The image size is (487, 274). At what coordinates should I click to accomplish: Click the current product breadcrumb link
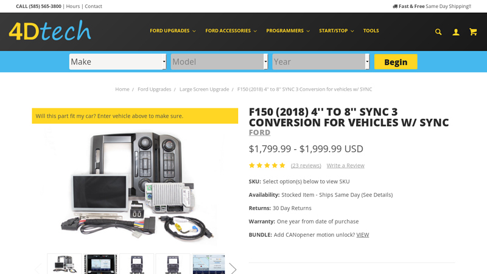click(x=305, y=89)
